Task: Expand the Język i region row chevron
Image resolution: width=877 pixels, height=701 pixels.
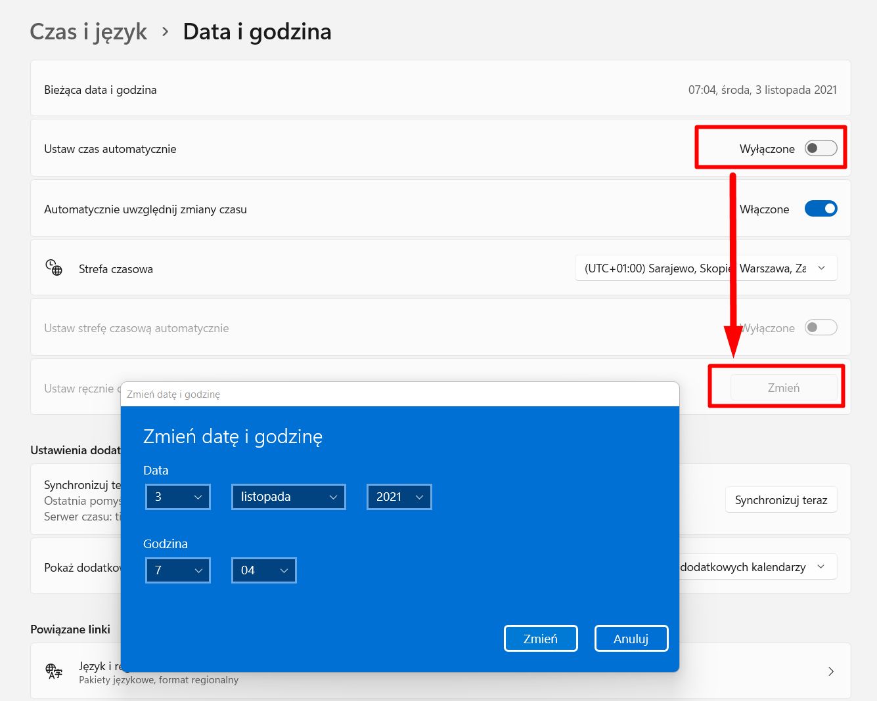Action: tap(831, 671)
